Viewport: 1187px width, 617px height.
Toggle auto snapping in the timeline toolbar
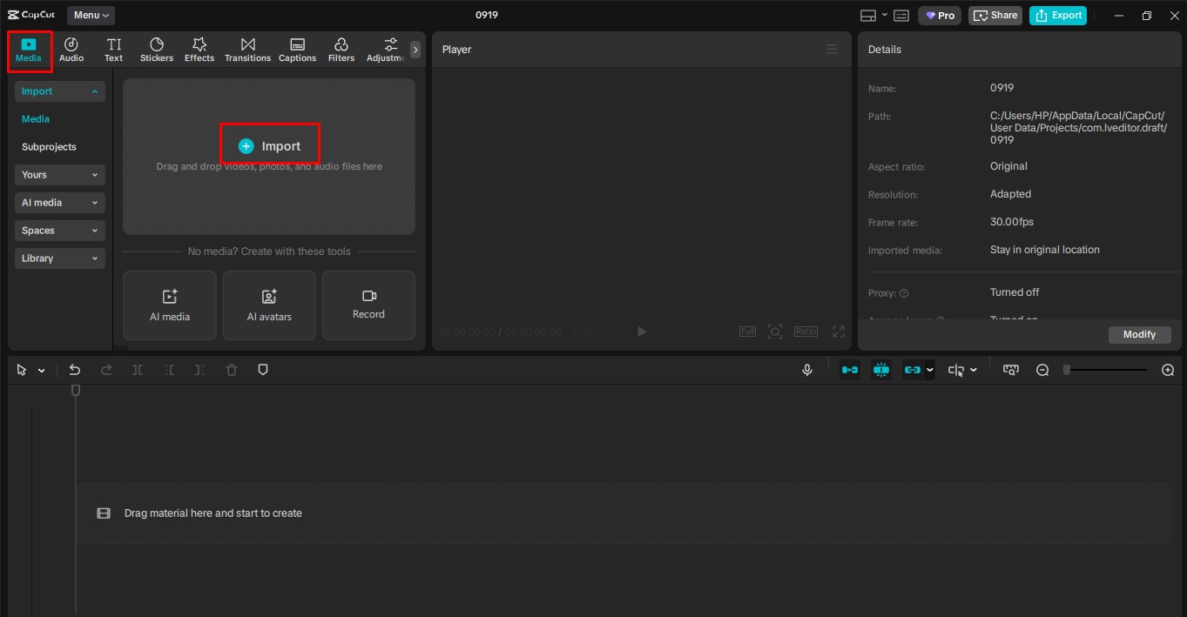point(880,369)
